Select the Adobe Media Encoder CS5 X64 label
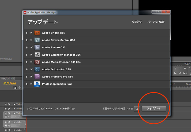 61,62
